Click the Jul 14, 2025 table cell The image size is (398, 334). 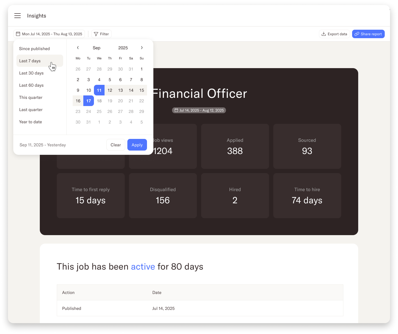[x=163, y=308]
